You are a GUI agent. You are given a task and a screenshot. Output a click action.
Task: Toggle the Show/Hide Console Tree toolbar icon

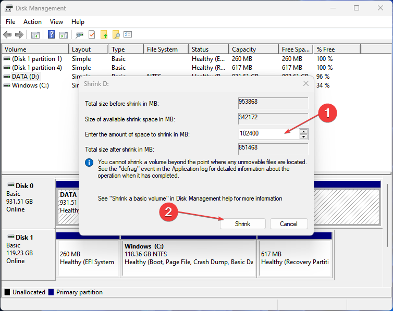pyautogui.click(x=35, y=34)
